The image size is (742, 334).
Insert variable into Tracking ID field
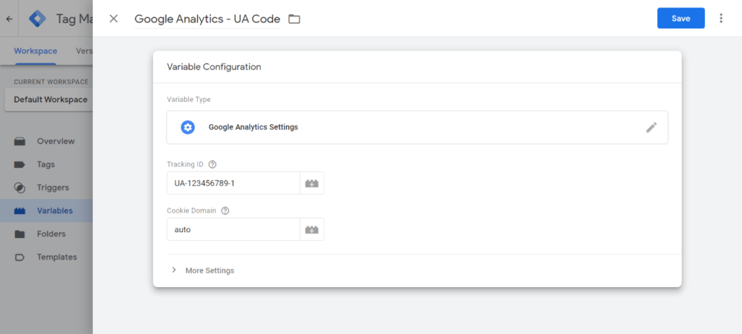[x=312, y=184]
